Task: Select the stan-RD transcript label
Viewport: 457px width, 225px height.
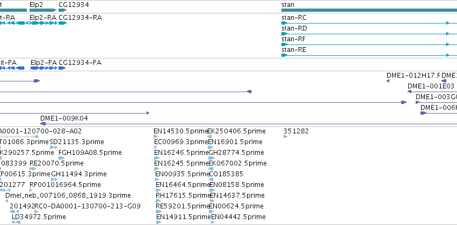Action: pos(294,28)
